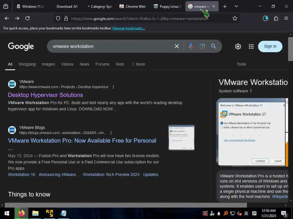Select the Forums search filter

[x=102, y=64]
